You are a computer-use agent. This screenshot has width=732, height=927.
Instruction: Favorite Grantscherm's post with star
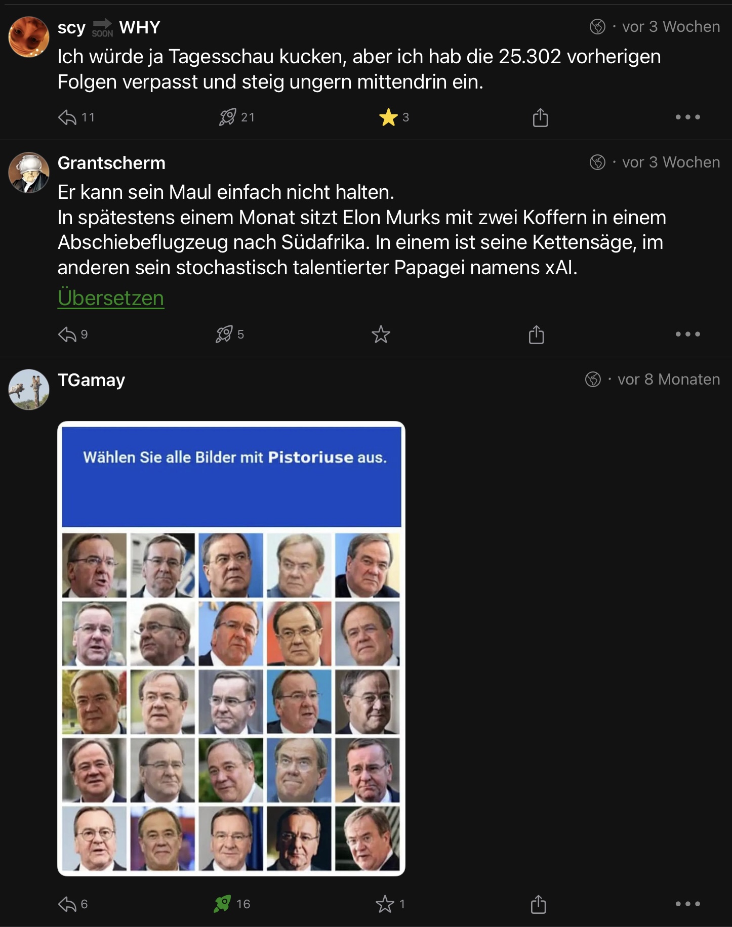pos(381,334)
